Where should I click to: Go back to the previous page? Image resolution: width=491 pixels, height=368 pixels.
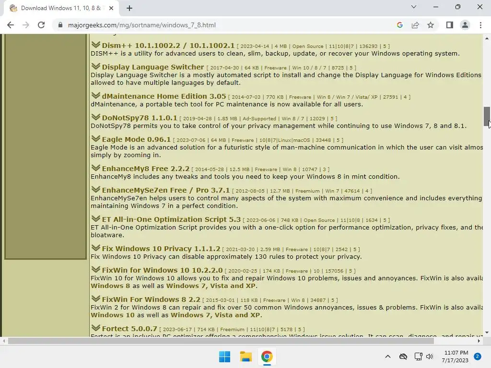(x=11, y=25)
